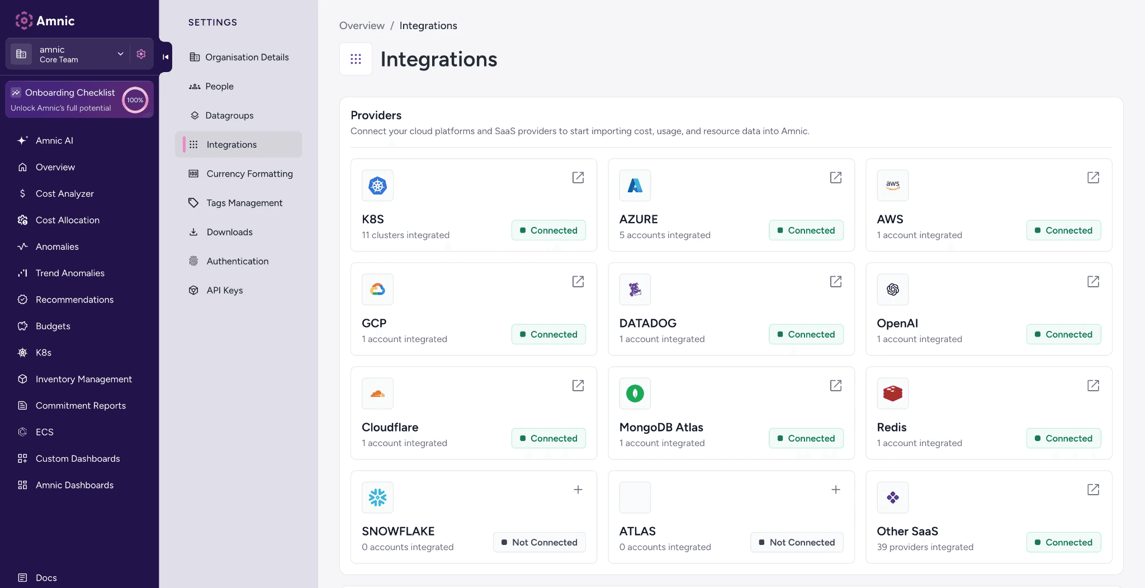This screenshot has width=1145, height=588.
Task: Open Datagroups settings
Action: point(239,115)
